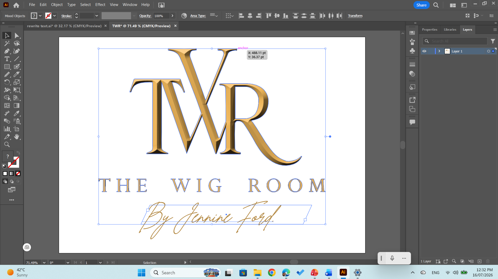
Task: Select the Artboard tool
Action: pyautogui.click(x=17, y=129)
